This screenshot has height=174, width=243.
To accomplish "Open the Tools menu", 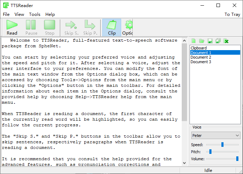I will [35, 14].
